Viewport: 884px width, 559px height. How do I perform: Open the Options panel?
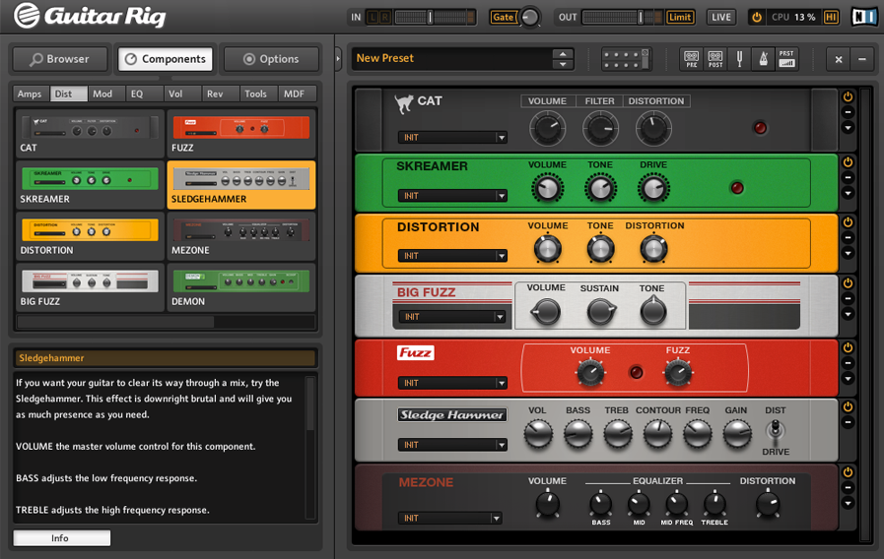[x=271, y=58]
